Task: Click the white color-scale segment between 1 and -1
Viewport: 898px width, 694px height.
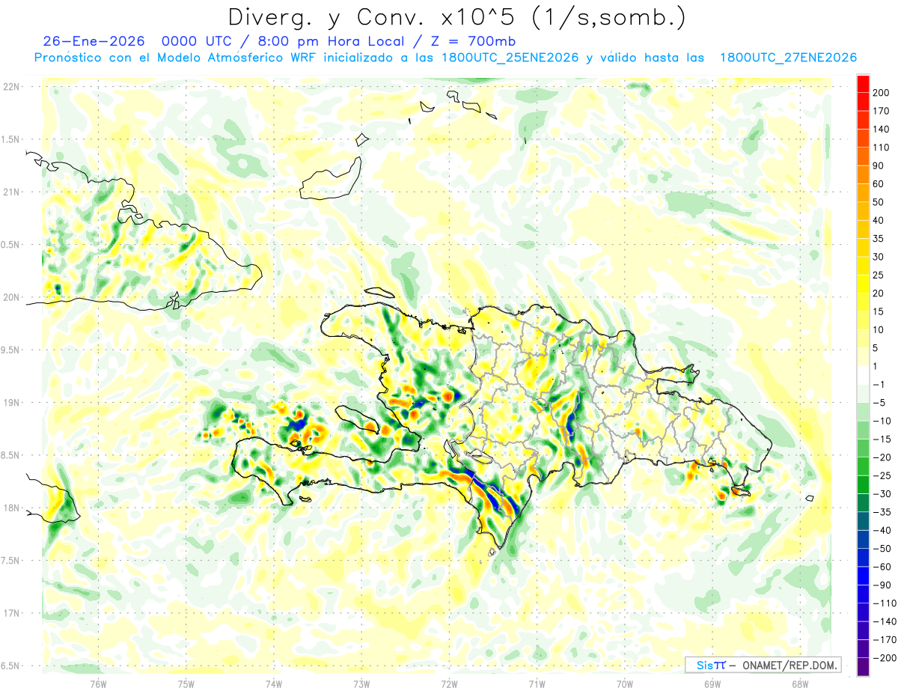Action: coord(863,376)
